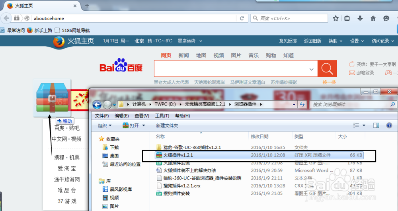Open the Firefox bookmarks list icon

(x=347, y=18)
